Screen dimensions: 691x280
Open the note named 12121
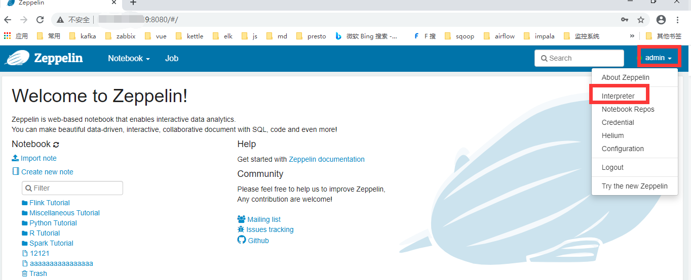[x=36, y=253]
